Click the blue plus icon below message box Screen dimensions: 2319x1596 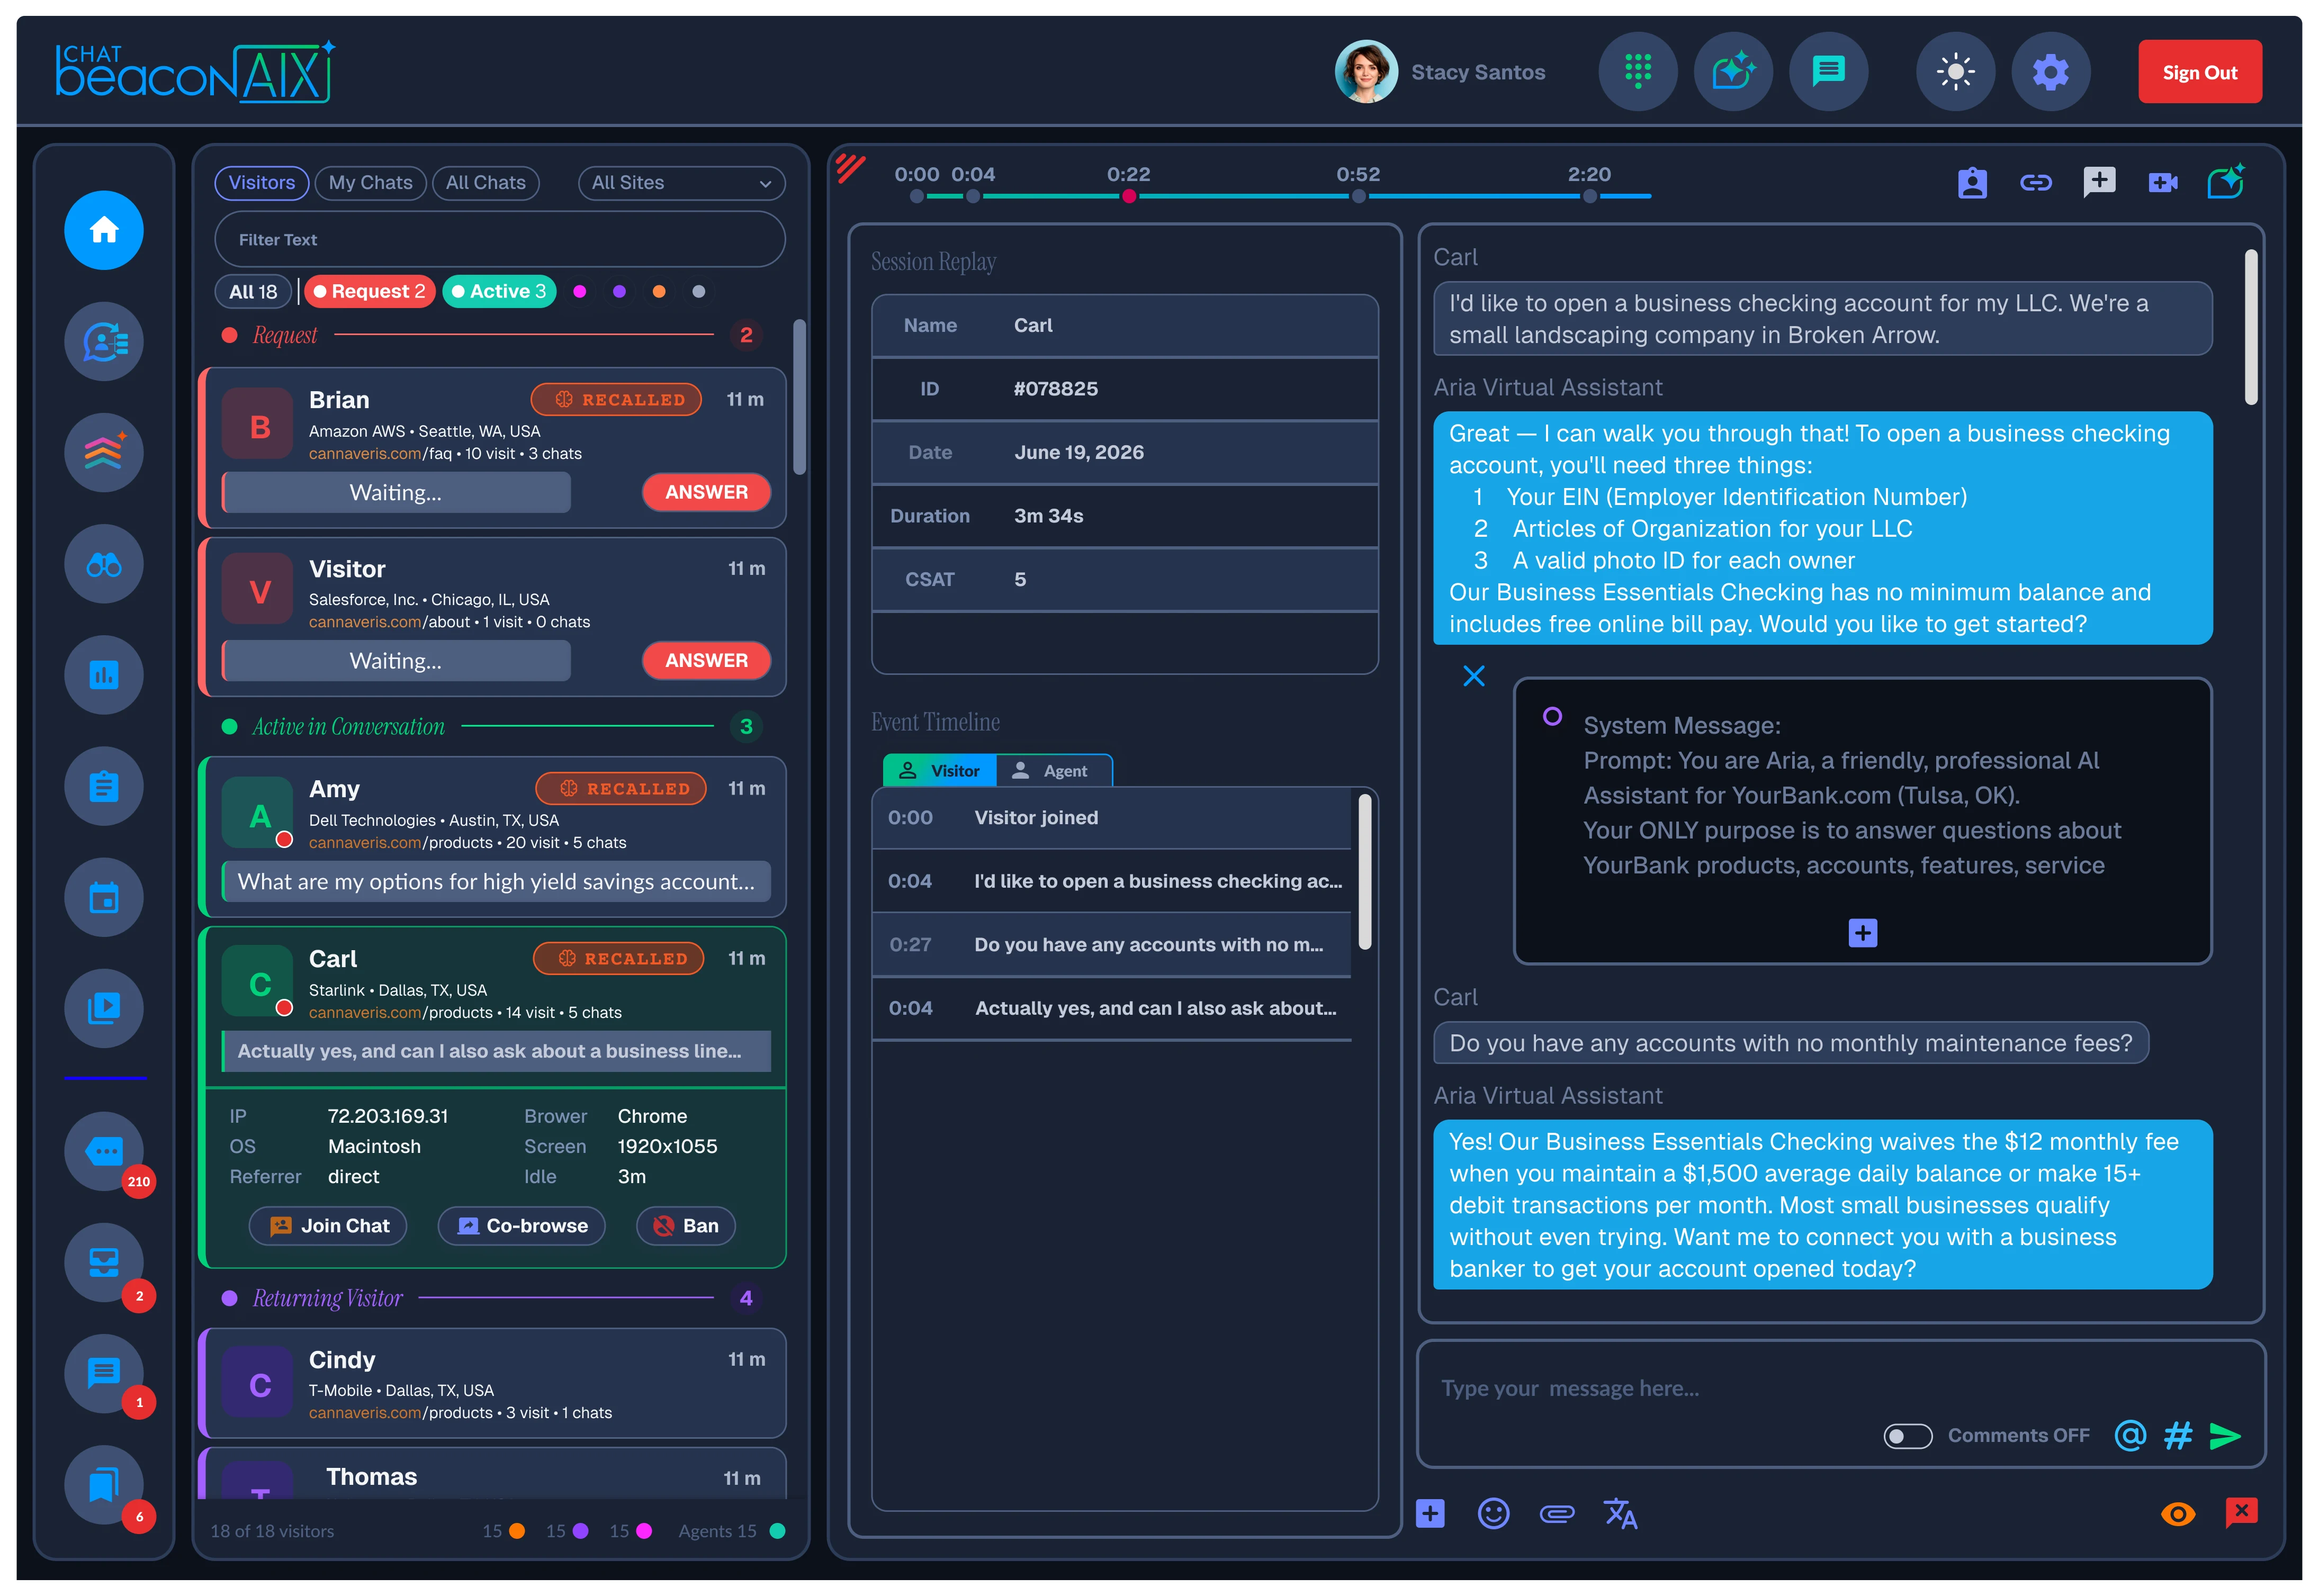click(1430, 1514)
